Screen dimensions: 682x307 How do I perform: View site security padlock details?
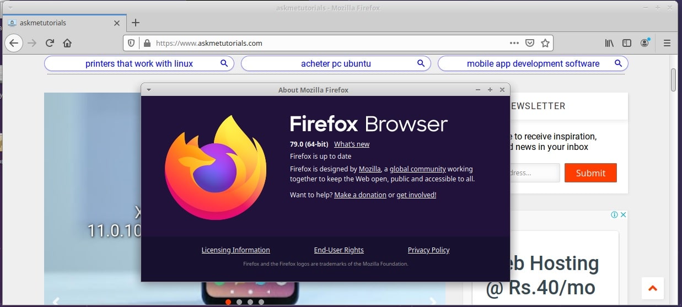point(147,42)
